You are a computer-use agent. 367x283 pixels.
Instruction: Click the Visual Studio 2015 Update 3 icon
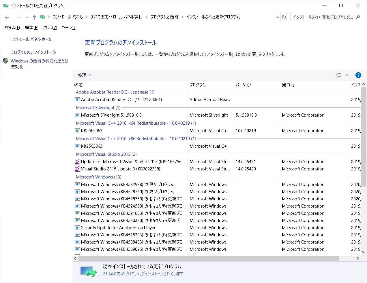pos(77,169)
